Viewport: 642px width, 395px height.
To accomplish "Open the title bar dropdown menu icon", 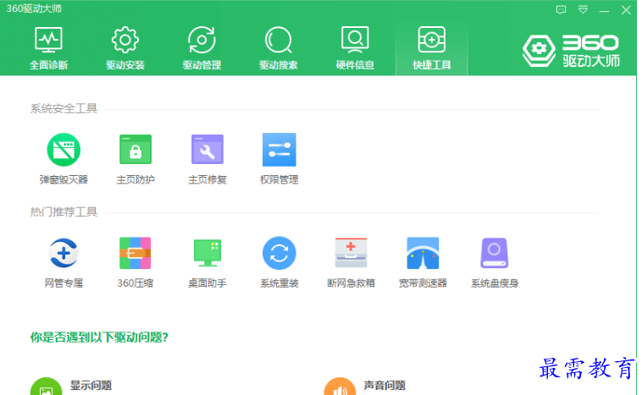I will click(x=583, y=9).
